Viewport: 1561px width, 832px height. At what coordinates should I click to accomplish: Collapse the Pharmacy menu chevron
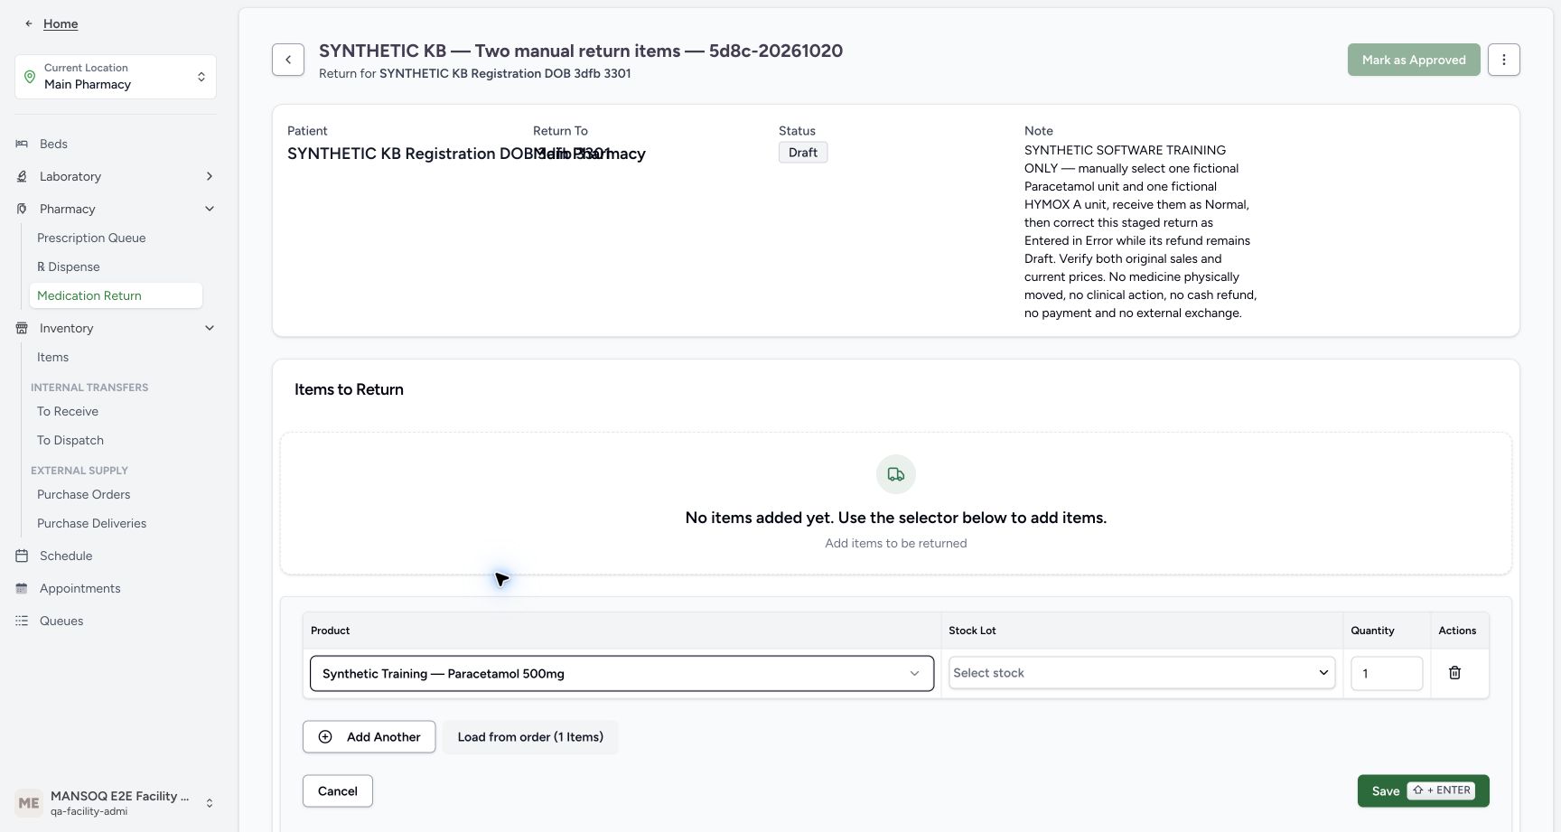[x=210, y=209]
